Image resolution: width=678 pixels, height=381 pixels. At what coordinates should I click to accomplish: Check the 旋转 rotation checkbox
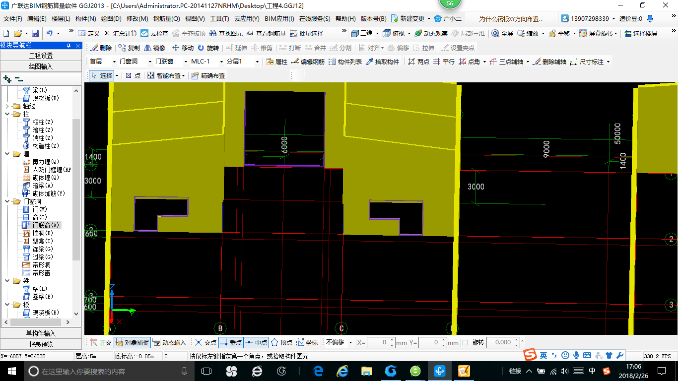pyautogui.click(x=465, y=342)
